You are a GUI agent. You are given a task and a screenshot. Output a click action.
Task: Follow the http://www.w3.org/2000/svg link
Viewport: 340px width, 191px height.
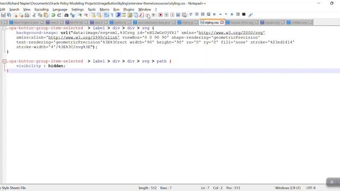[232, 33]
